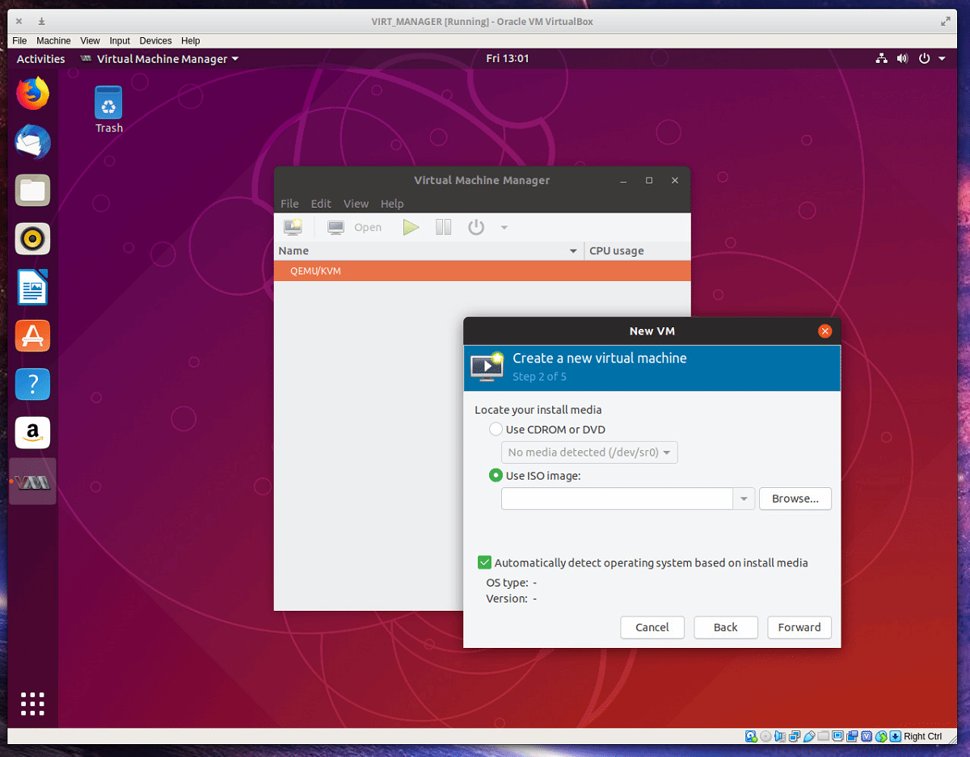Open the shutdown options dropdown in virt-manager toolbar
Screen dimensions: 970x757
pyautogui.click(x=504, y=227)
